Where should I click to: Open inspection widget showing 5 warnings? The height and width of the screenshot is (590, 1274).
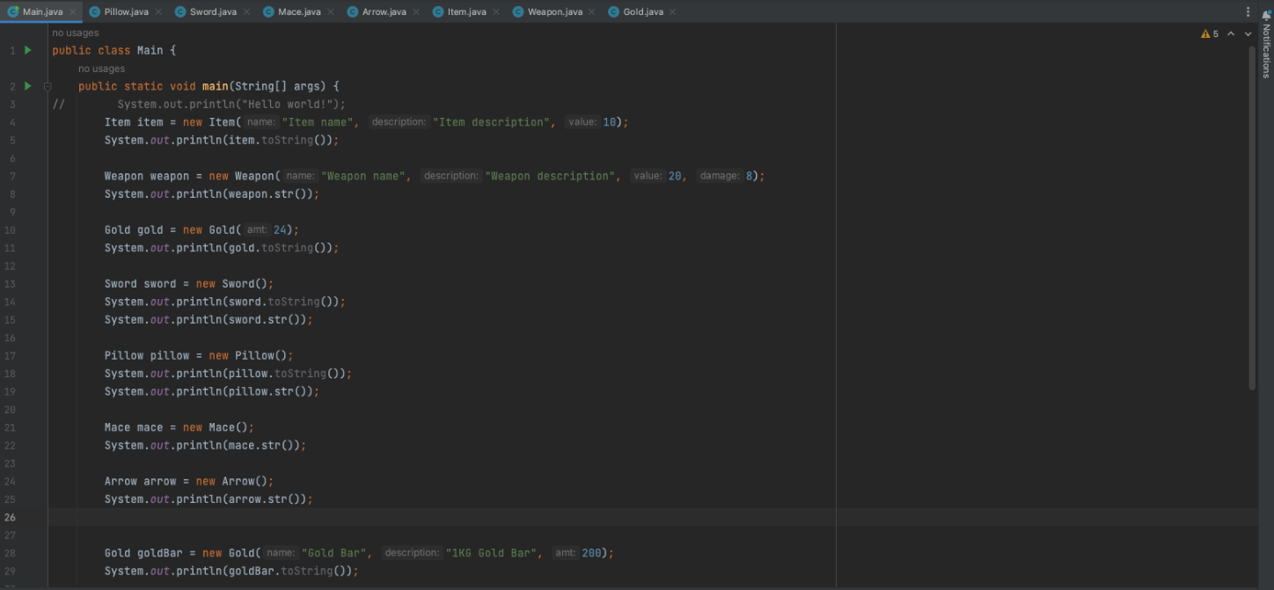pyautogui.click(x=1211, y=33)
